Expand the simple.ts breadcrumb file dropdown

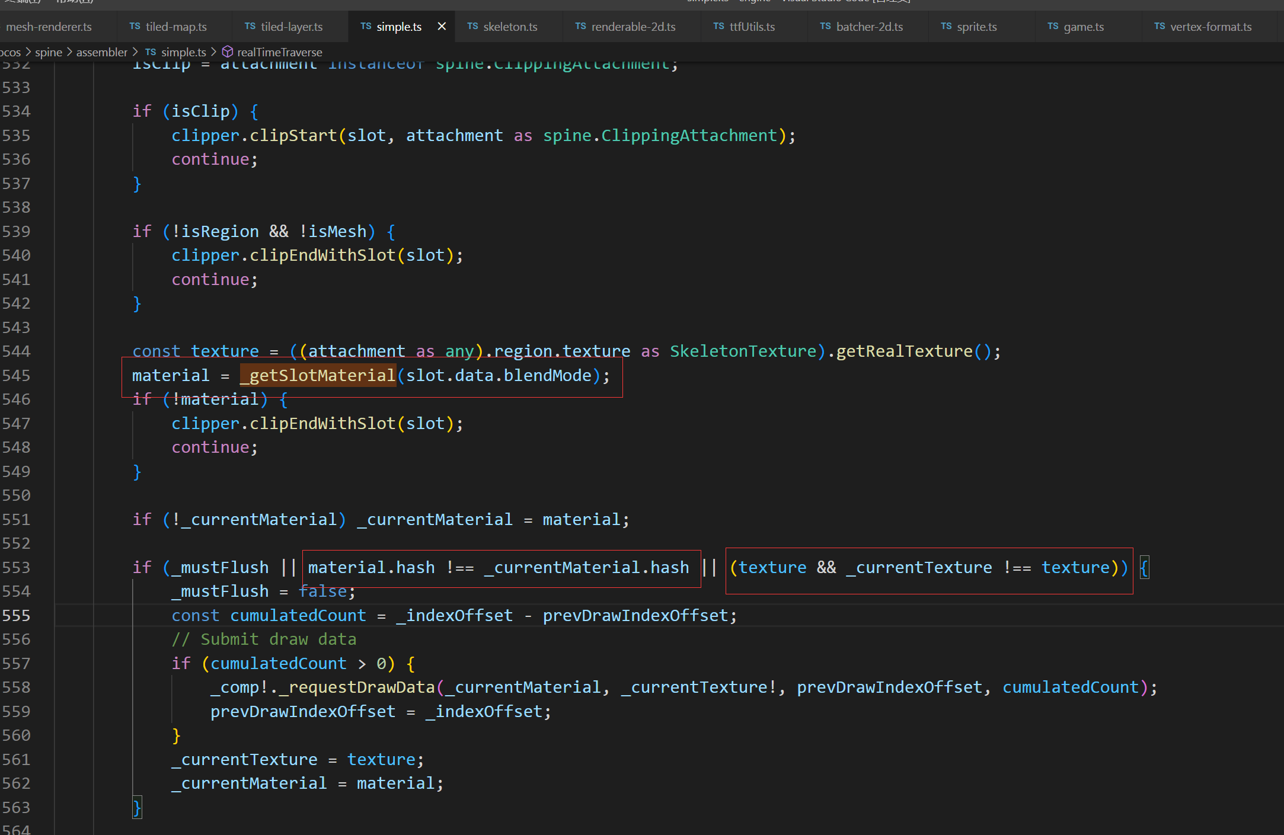[184, 52]
